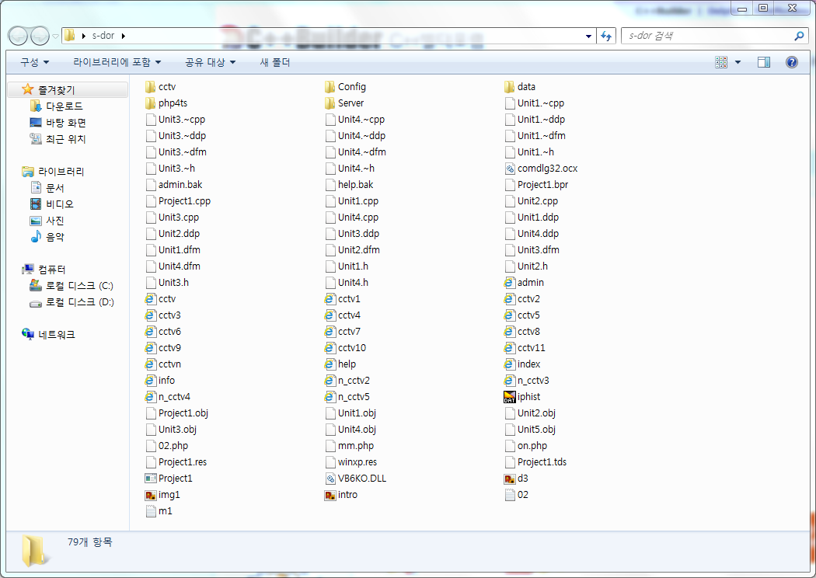Click the comdlg32.ocx file icon

(x=510, y=169)
